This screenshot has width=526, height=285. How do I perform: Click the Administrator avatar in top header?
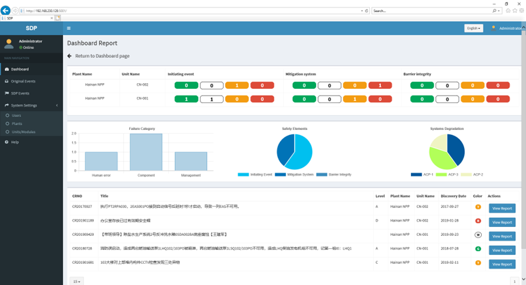point(494,28)
